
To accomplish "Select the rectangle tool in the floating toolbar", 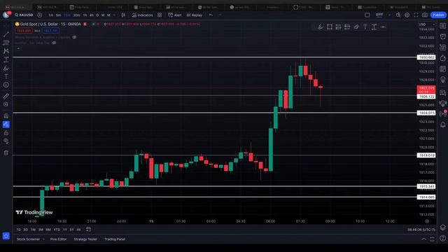I will [330, 27].
